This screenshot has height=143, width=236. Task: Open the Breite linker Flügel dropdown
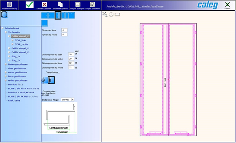click(73, 100)
